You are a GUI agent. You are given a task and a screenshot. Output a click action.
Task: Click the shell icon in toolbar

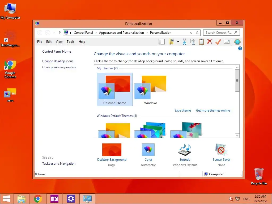click(x=237, y=42)
